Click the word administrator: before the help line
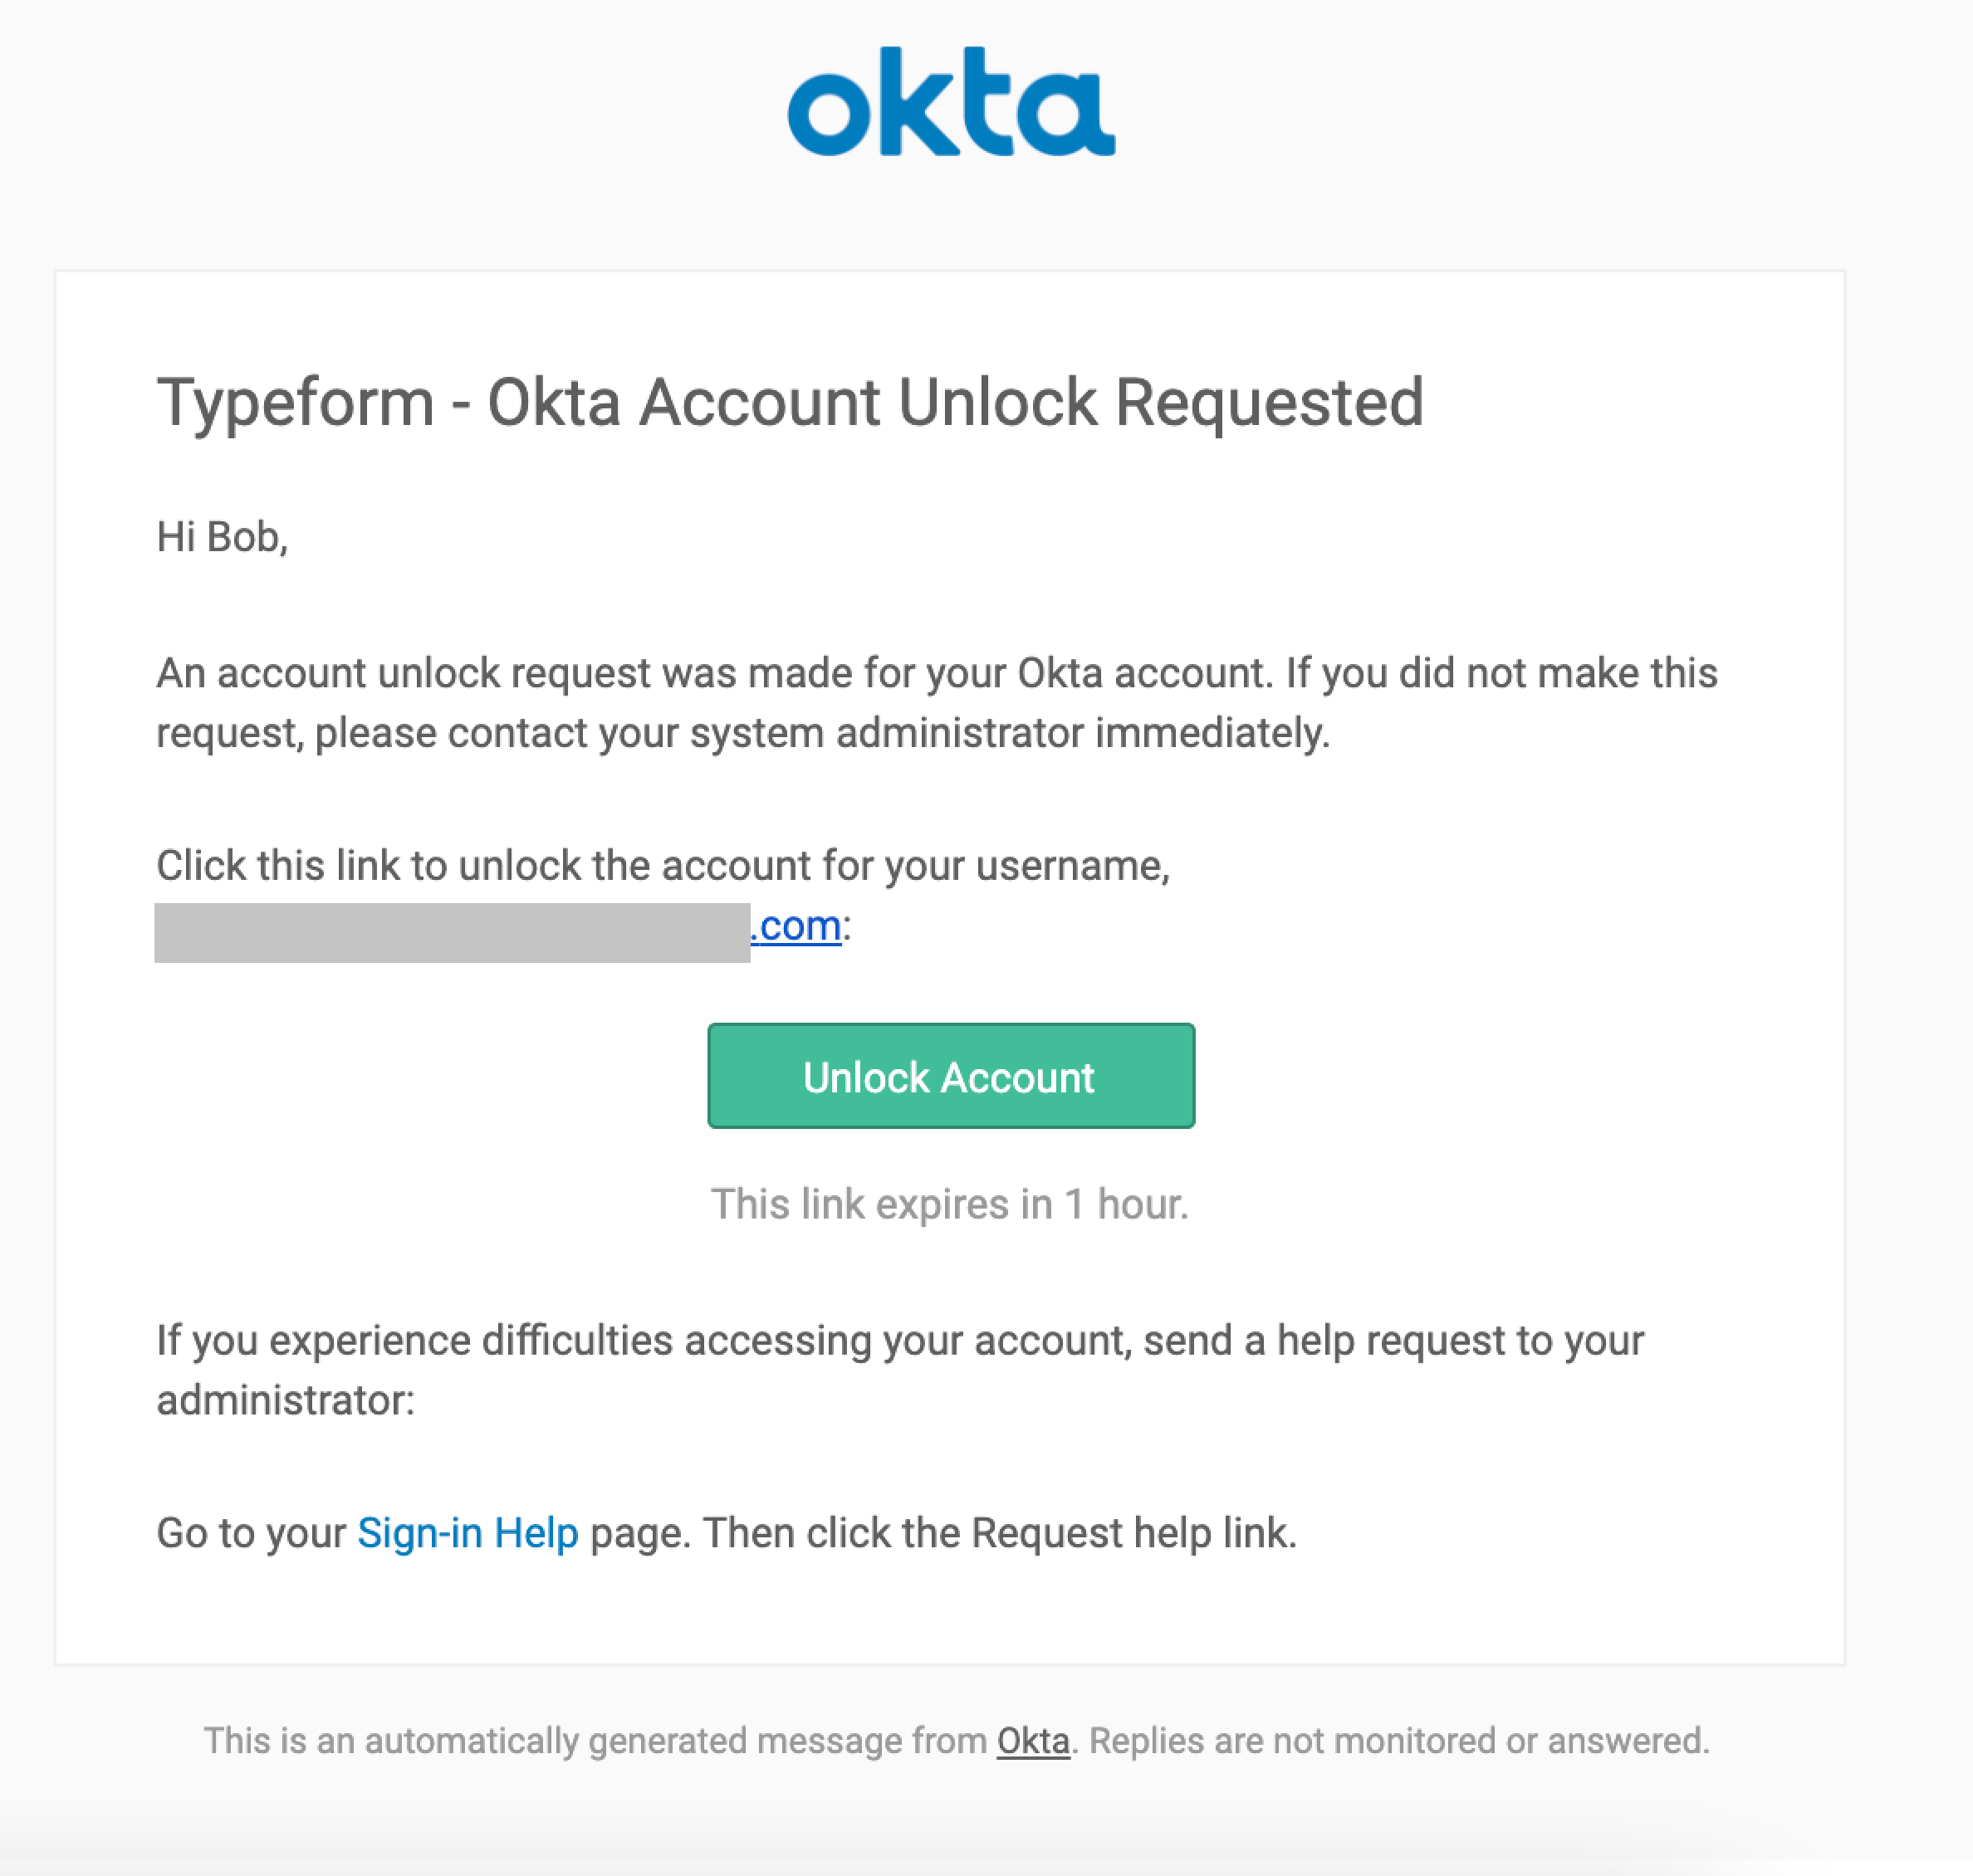 285,1400
